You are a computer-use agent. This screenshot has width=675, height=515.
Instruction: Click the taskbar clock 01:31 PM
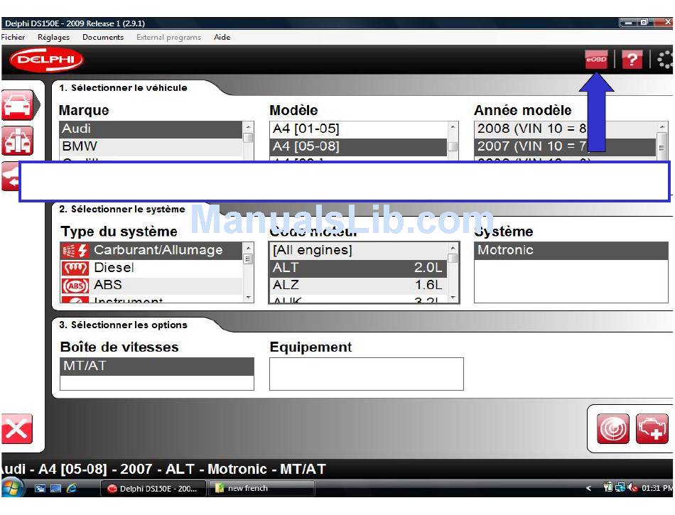657,488
